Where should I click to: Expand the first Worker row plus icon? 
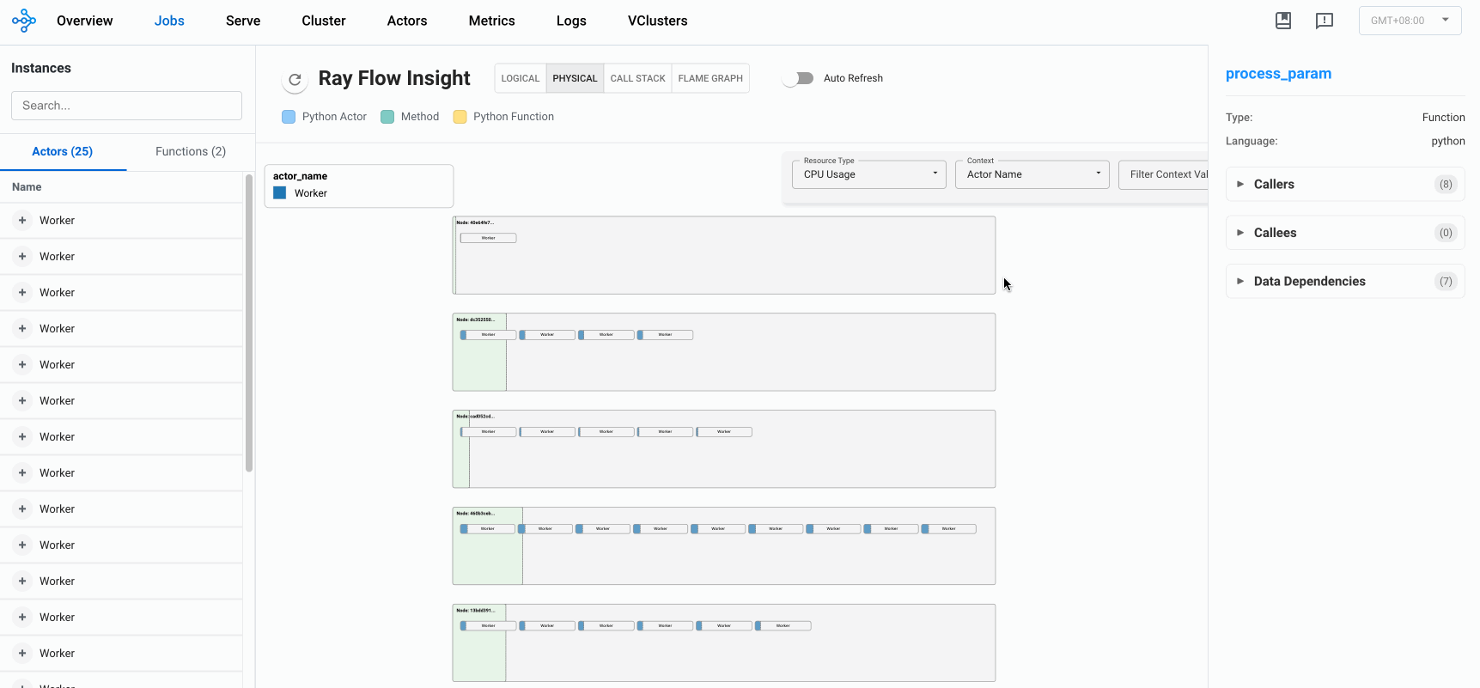click(x=22, y=221)
